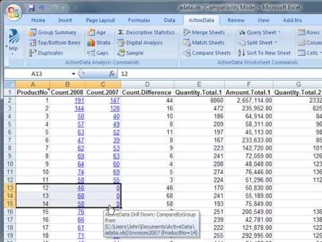322x242 pixels.
Task: Start Digital Analysis
Action: [140, 42]
